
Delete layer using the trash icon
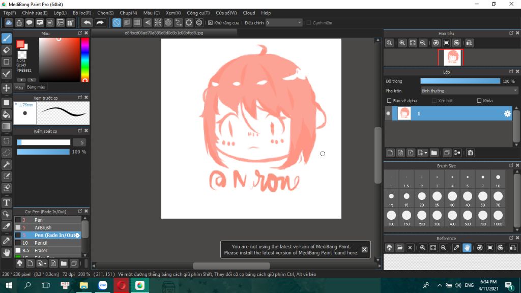(x=470, y=153)
